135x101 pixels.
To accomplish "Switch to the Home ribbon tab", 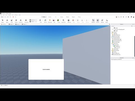I will (x=44, y=17).
